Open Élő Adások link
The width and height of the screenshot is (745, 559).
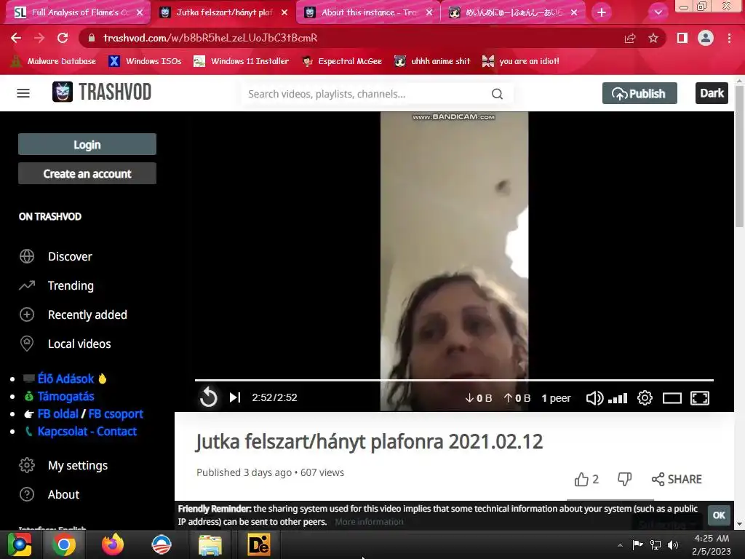(x=65, y=378)
